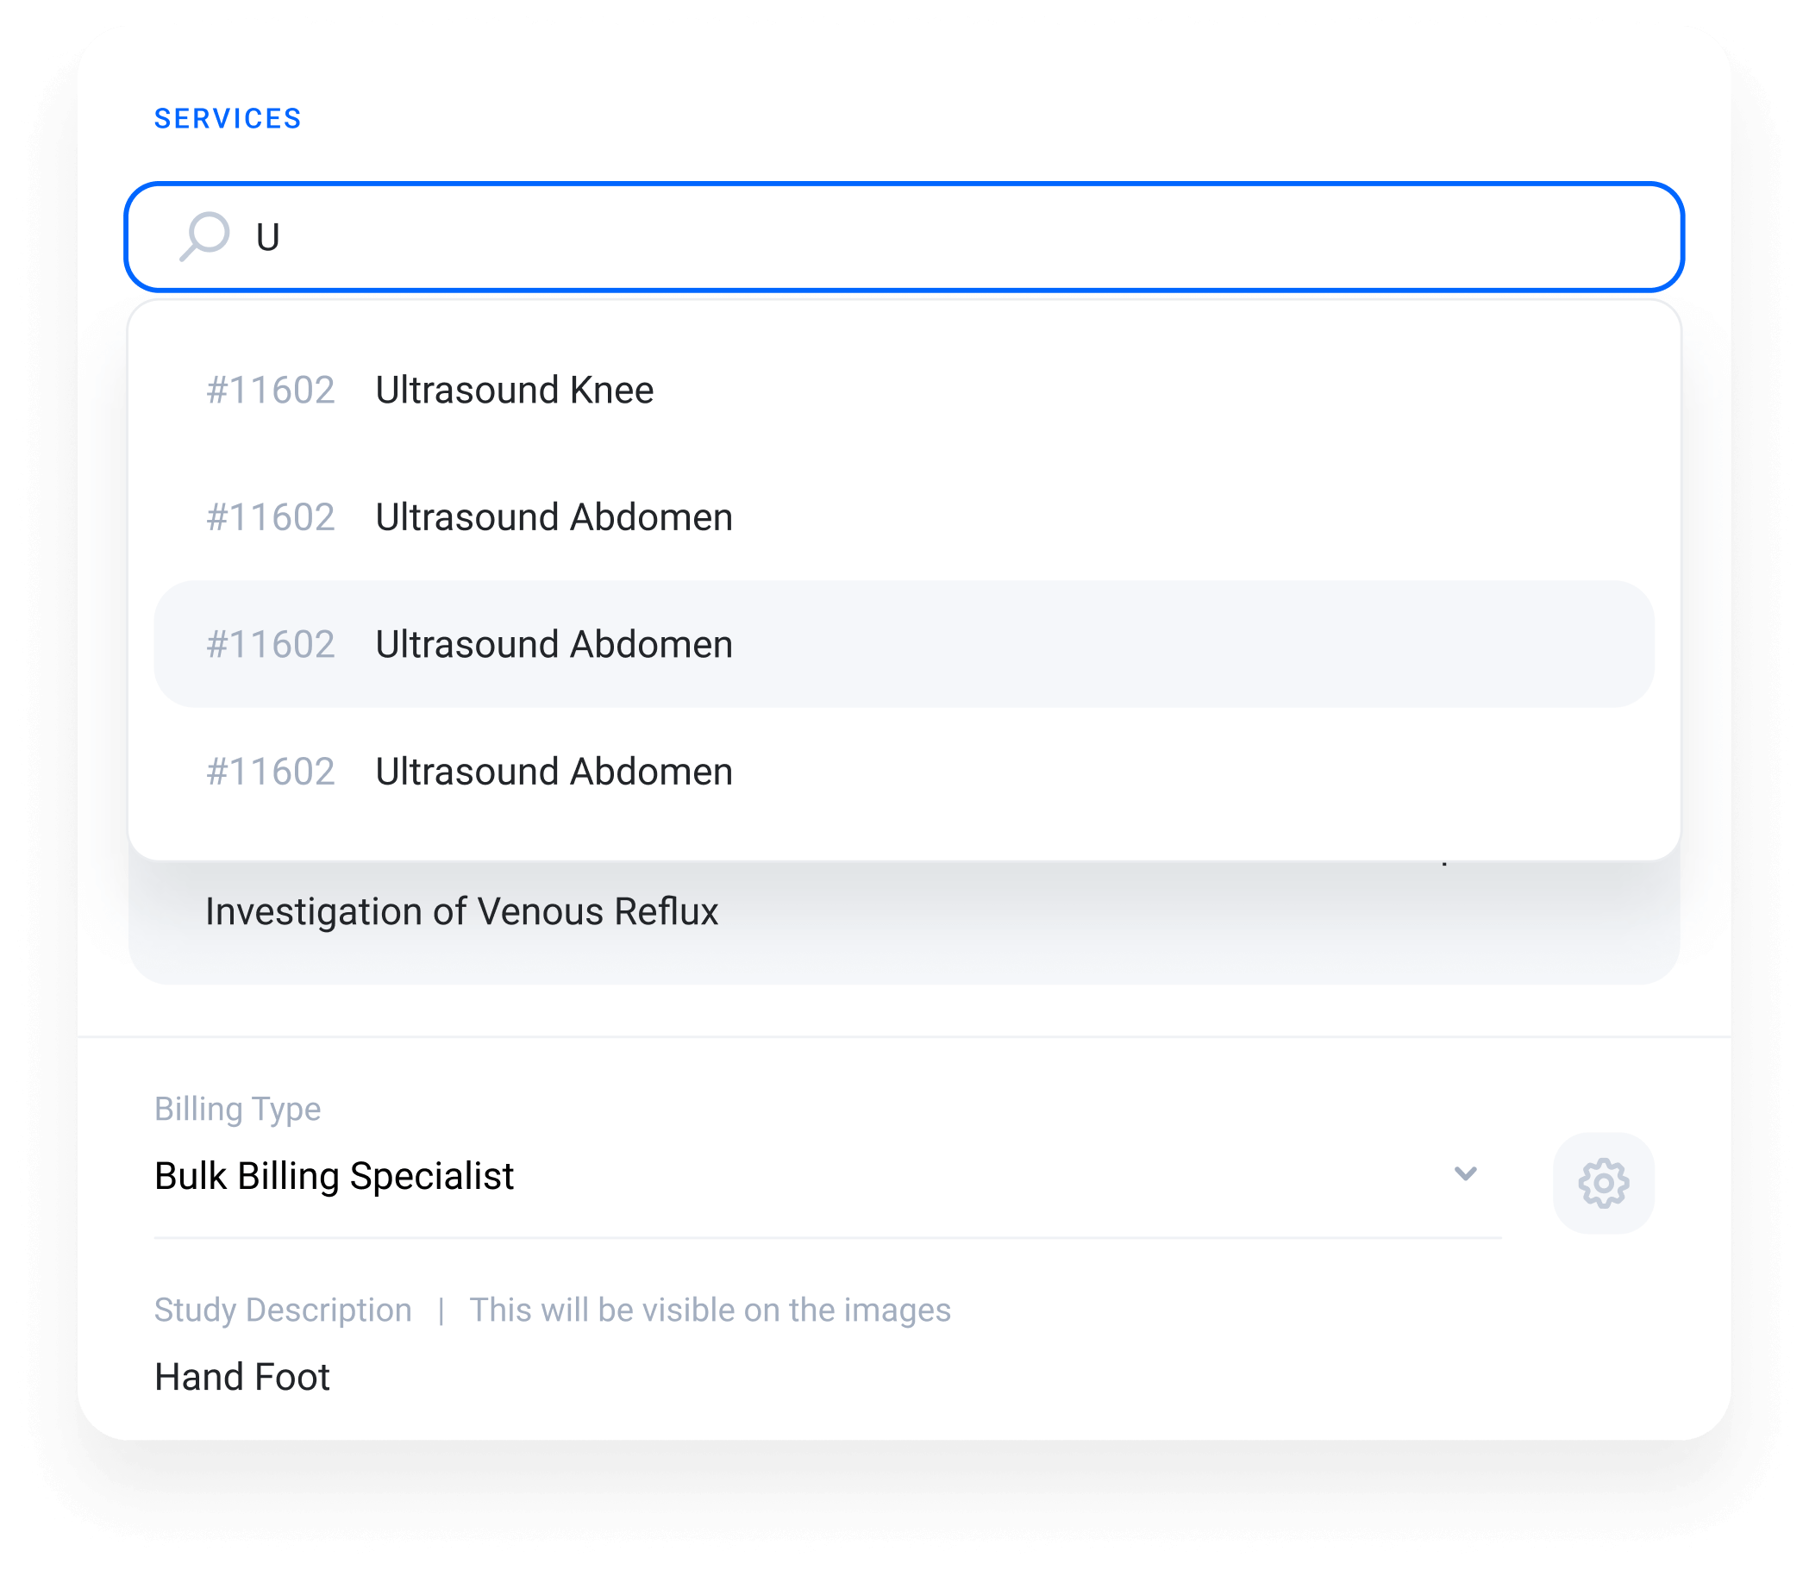Select Ultrasound Knee from suggestions
This screenshot has height=1570, width=1809.
pyautogui.click(x=514, y=391)
